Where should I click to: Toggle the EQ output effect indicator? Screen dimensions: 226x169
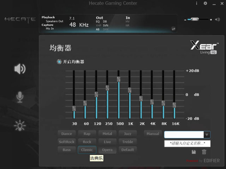[x=98, y=21]
